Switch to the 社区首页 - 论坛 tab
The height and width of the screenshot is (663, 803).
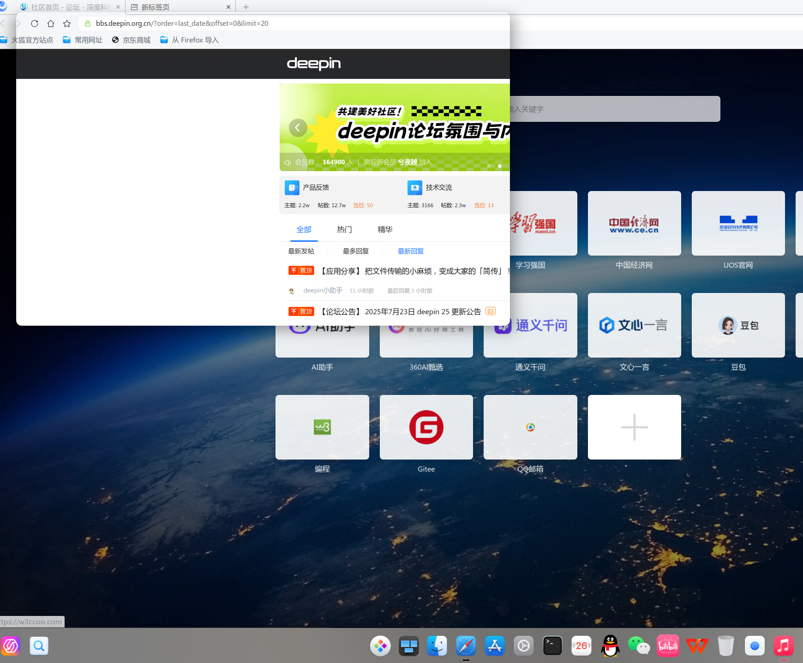coord(71,7)
